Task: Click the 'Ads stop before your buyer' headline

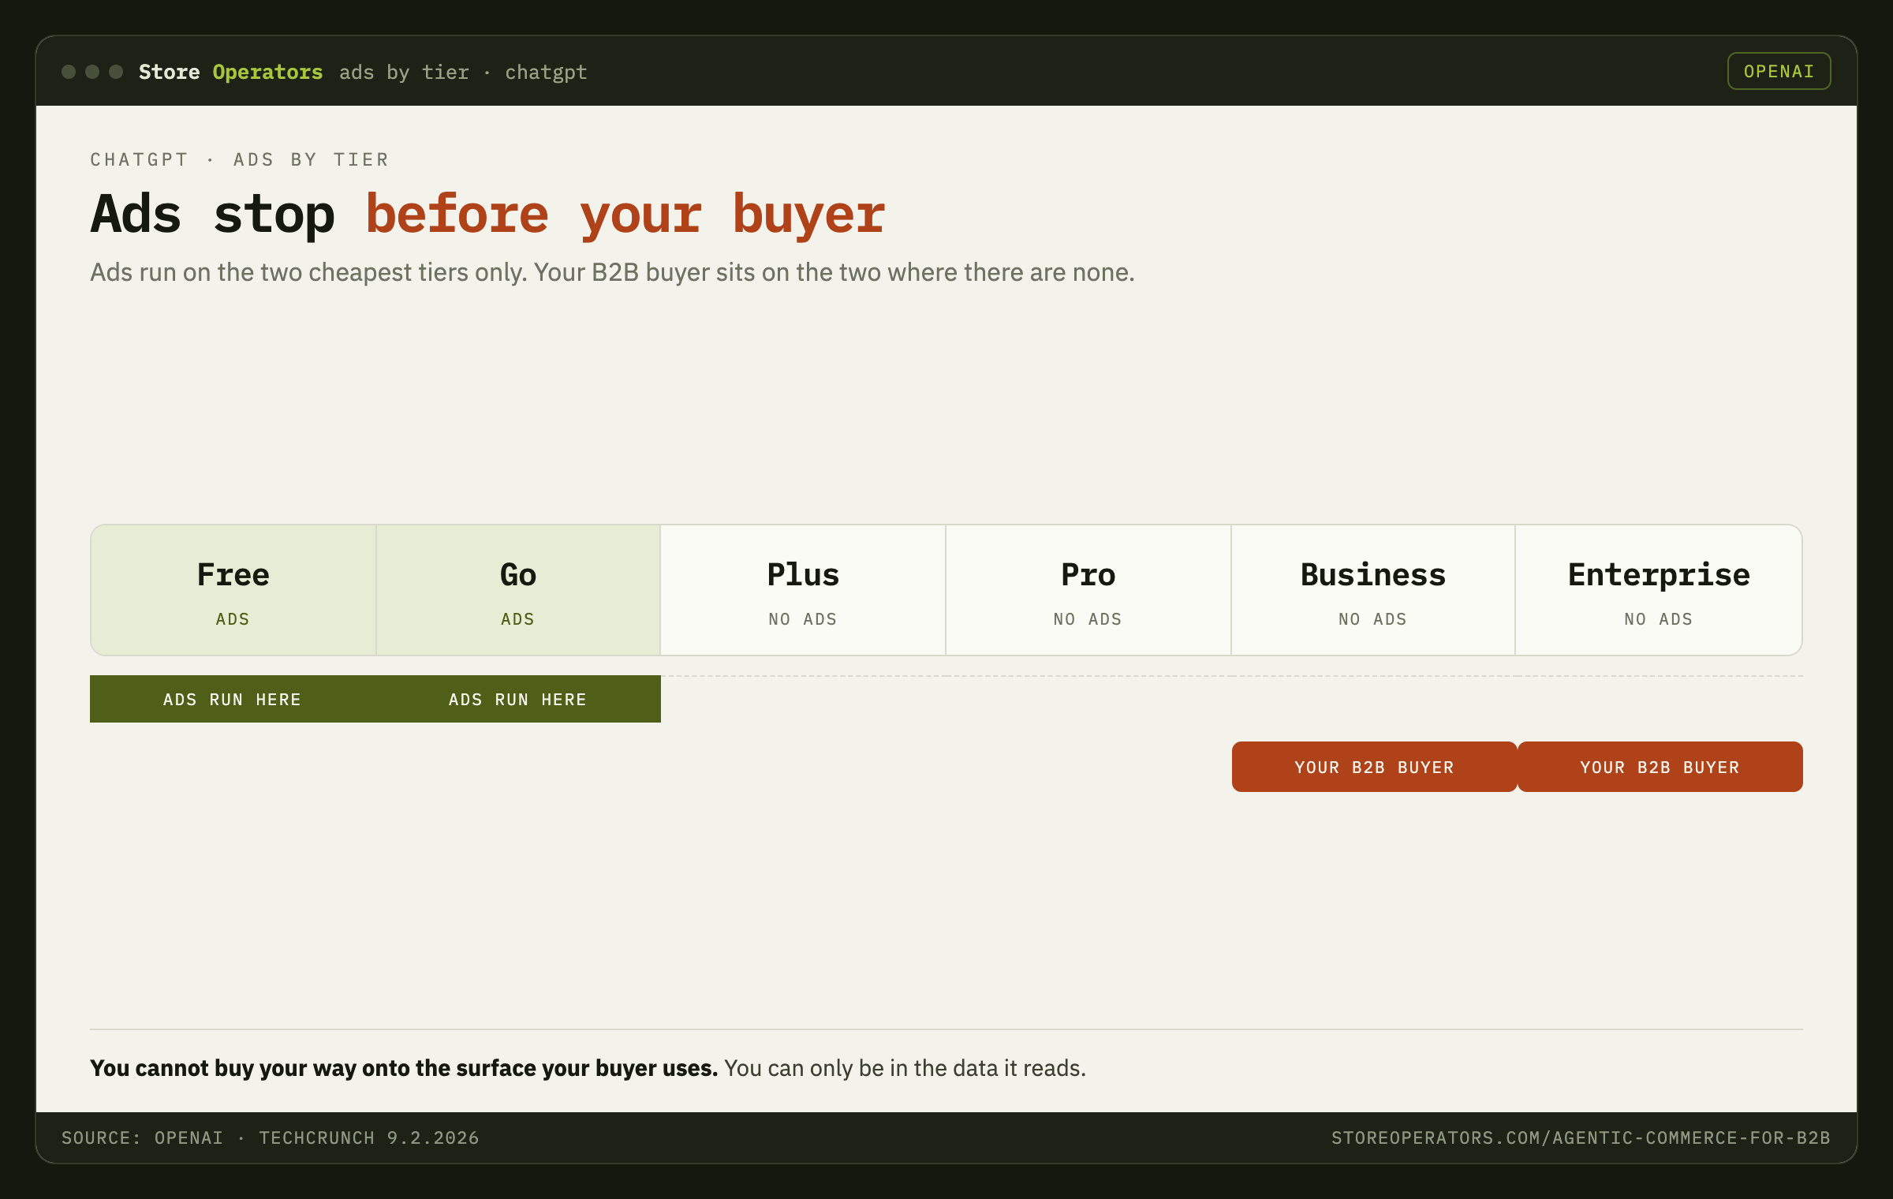Action: pyautogui.click(x=488, y=214)
